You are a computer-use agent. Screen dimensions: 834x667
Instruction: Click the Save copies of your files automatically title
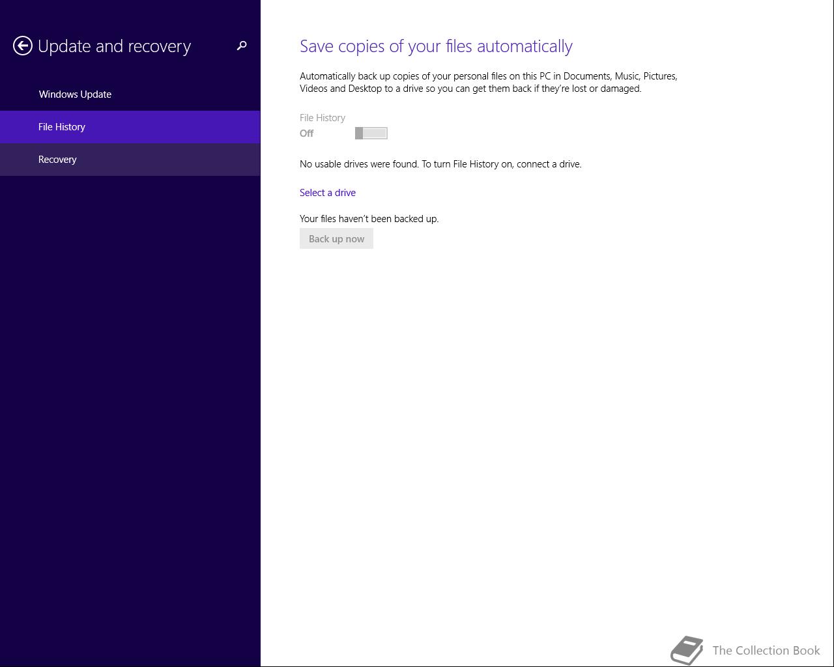436,46
